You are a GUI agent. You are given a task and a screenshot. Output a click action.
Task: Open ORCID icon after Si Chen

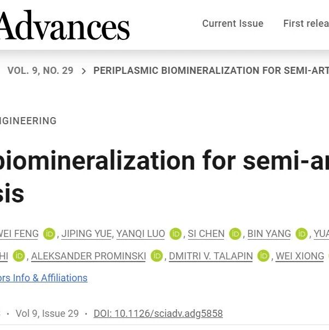(x=235, y=234)
